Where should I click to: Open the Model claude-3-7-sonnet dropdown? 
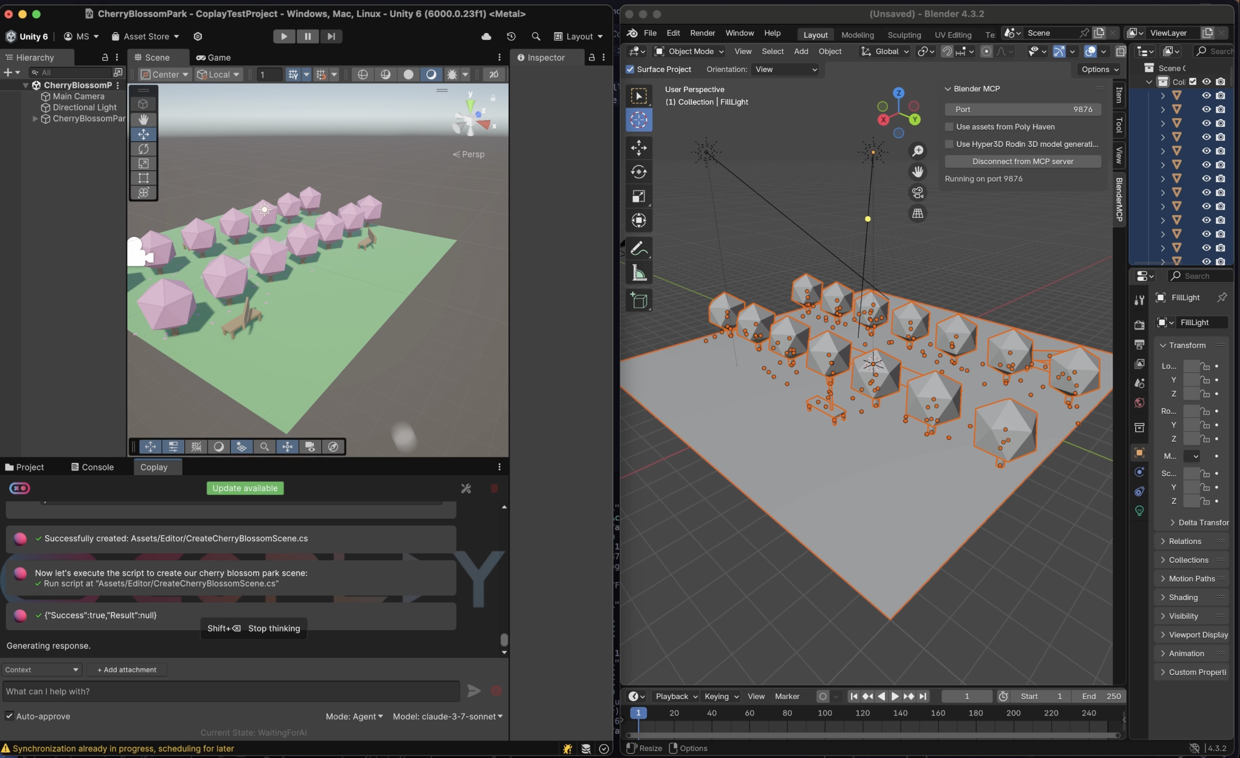click(447, 716)
